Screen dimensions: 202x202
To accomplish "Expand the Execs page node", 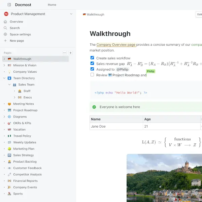I will point(14,97).
